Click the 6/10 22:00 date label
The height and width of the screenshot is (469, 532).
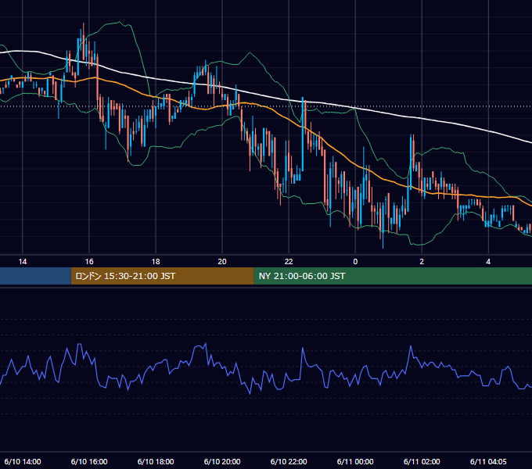(x=289, y=461)
